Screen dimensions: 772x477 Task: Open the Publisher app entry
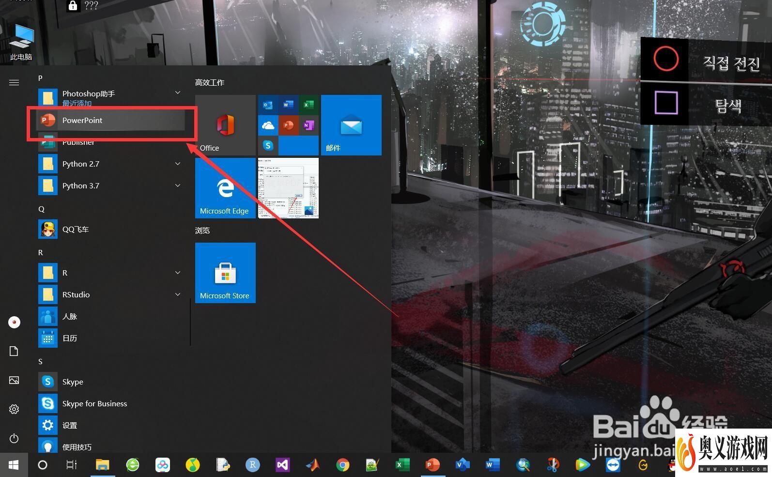[110, 142]
